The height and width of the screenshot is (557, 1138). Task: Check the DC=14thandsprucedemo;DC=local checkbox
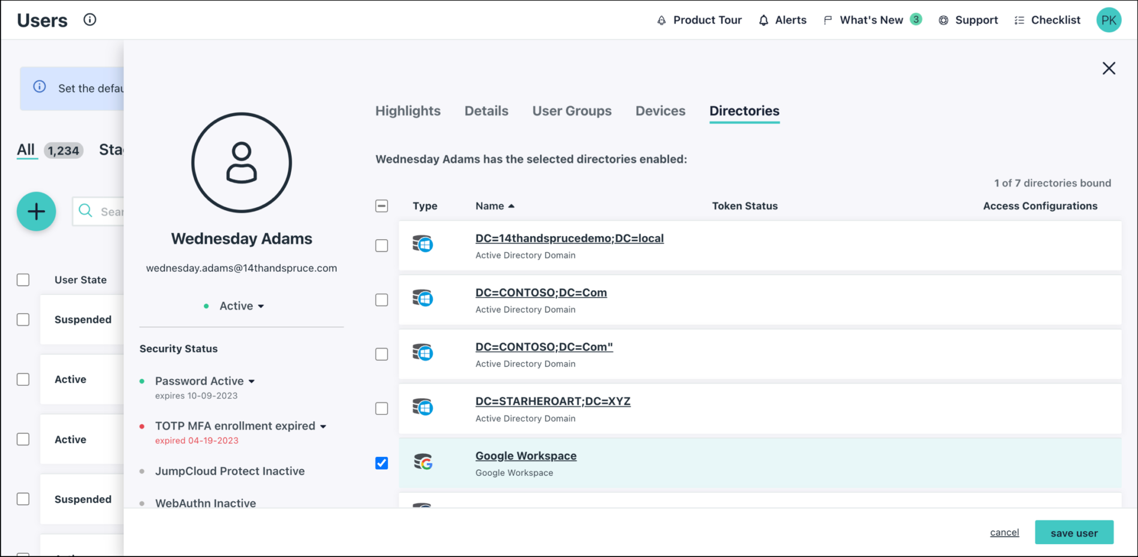pos(381,245)
